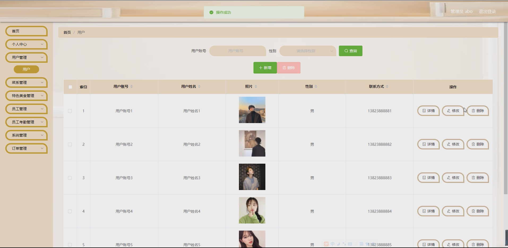Click 退出登录 logout link

487,11
